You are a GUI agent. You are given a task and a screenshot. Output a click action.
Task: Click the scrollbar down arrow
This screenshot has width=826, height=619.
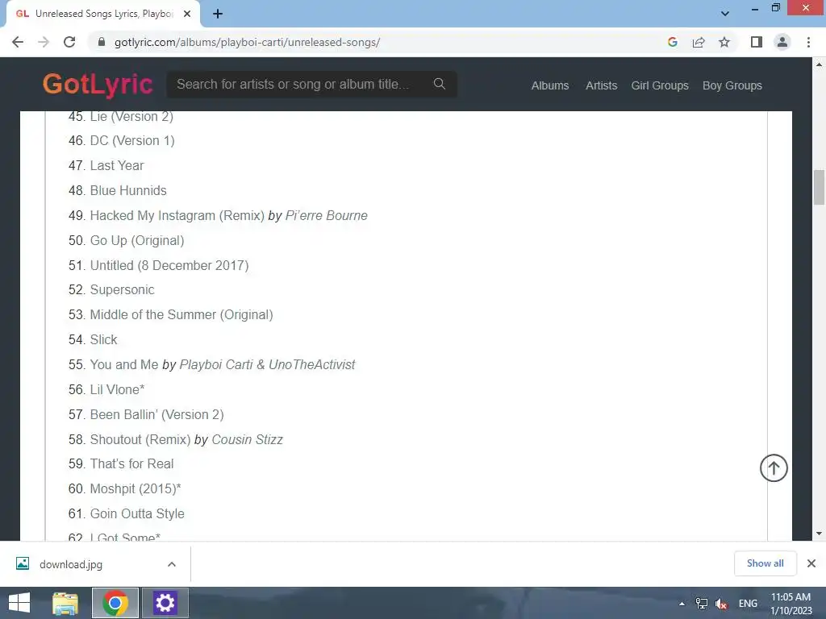[x=819, y=534]
